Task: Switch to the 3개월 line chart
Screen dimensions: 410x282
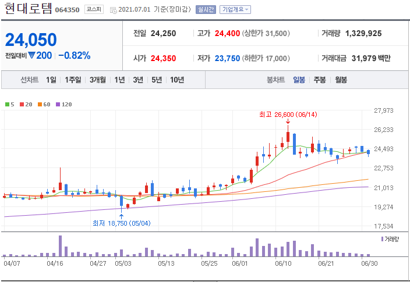Action: click(x=98, y=80)
